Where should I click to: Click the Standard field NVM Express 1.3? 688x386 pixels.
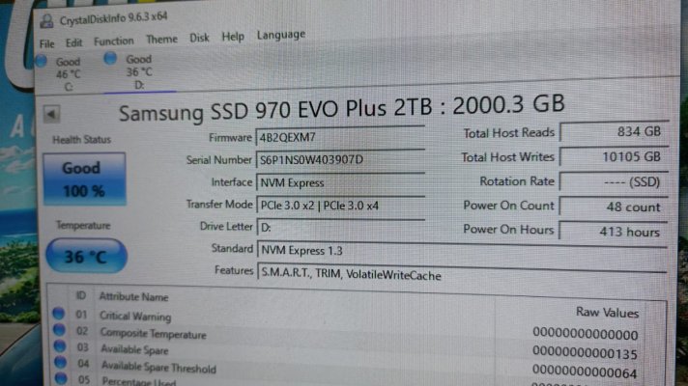(x=462, y=251)
